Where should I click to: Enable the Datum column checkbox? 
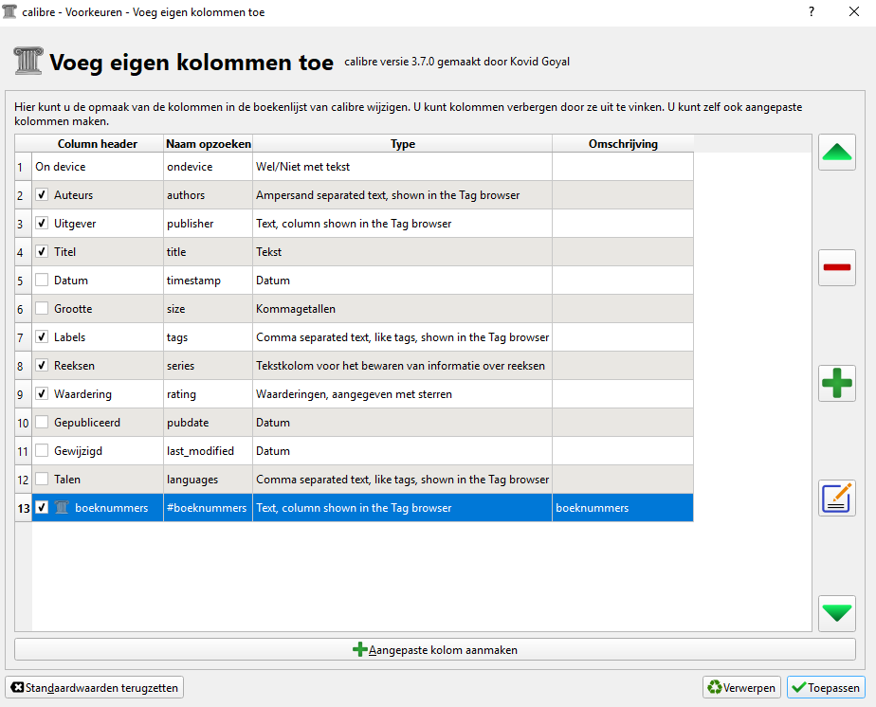(x=42, y=281)
